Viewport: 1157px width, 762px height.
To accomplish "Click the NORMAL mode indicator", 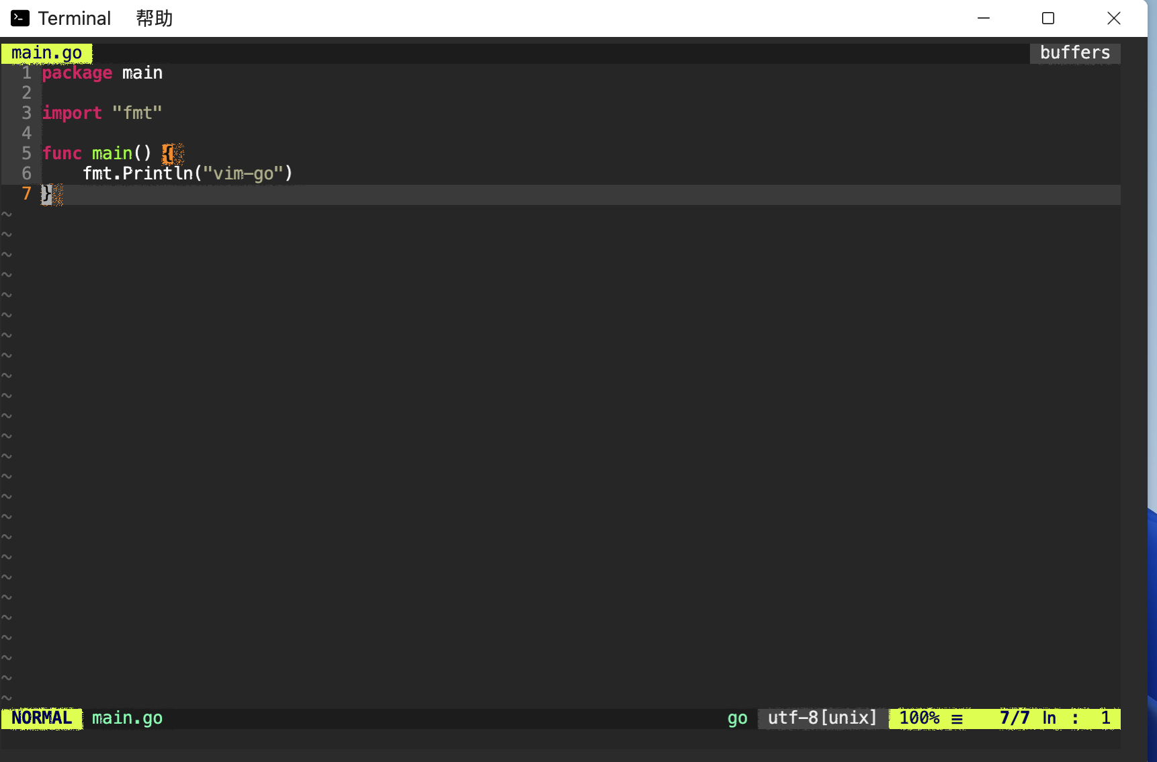I will pos(42,718).
